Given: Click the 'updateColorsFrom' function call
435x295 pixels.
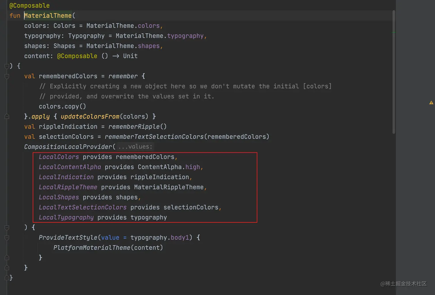Looking at the screenshot, I should click(90, 117).
